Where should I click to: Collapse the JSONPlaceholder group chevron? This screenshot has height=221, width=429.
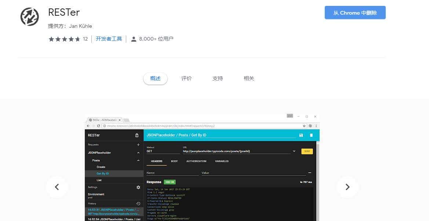138,153
